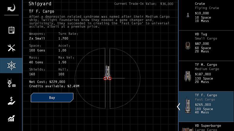Image resolution: width=234 pixels, height=131 pixels.
Task: Click the Crate ship thumbnail
Action: click(188, 15)
